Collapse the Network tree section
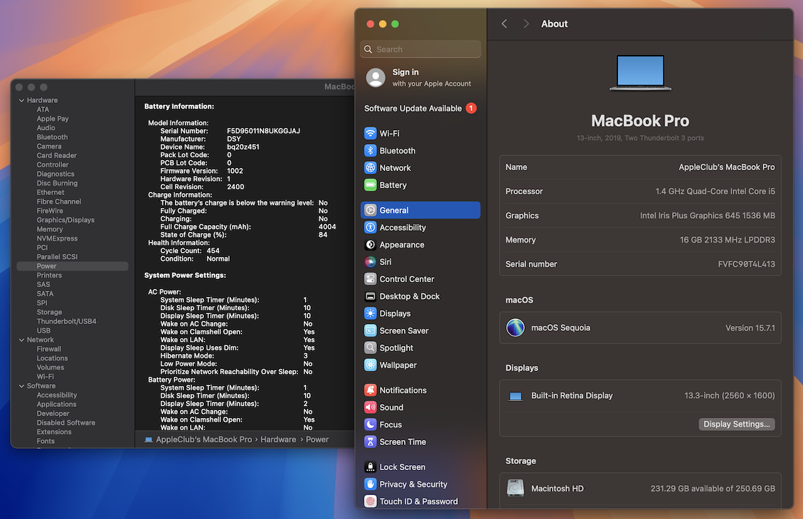The width and height of the screenshot is (803, 519). click(x=21, y=340)
